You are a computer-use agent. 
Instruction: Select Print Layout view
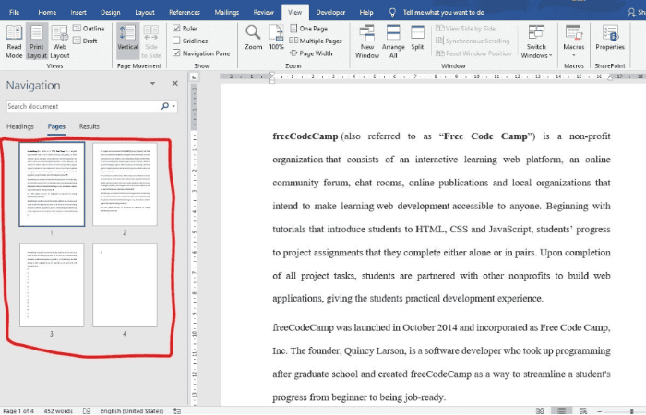[37, 42]
